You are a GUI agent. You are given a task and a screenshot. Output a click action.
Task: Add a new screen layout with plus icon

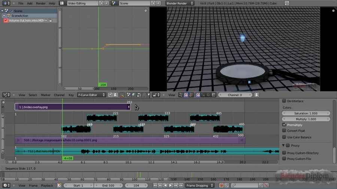pos(101,3)
